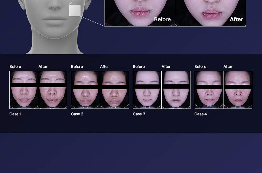Click the Case 2 caption
The height and width of the screenshot is (173, 262).
[77, 114]
